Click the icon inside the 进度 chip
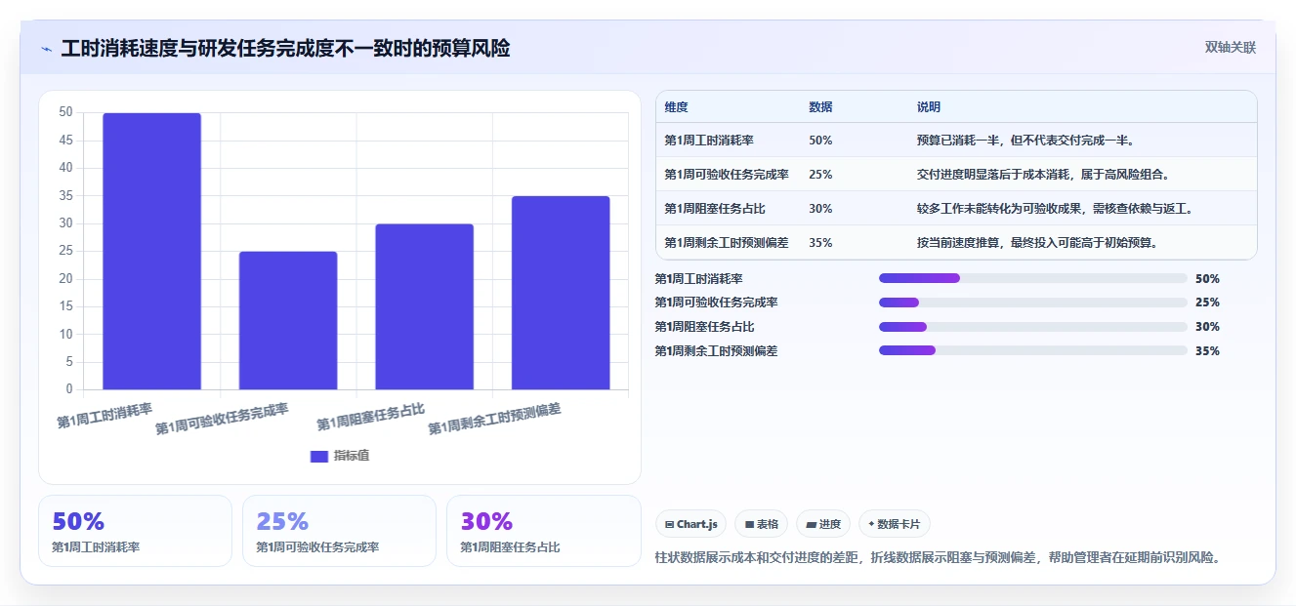This screenshot has width=1296, height=606. pyautogui.click(x=811, y=524)
